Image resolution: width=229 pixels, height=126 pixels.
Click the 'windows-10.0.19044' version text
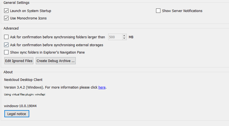[20, 106]
